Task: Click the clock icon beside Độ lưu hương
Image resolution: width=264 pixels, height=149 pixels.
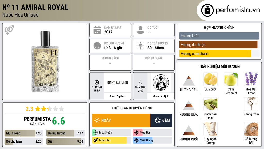Action: [97, 46]
